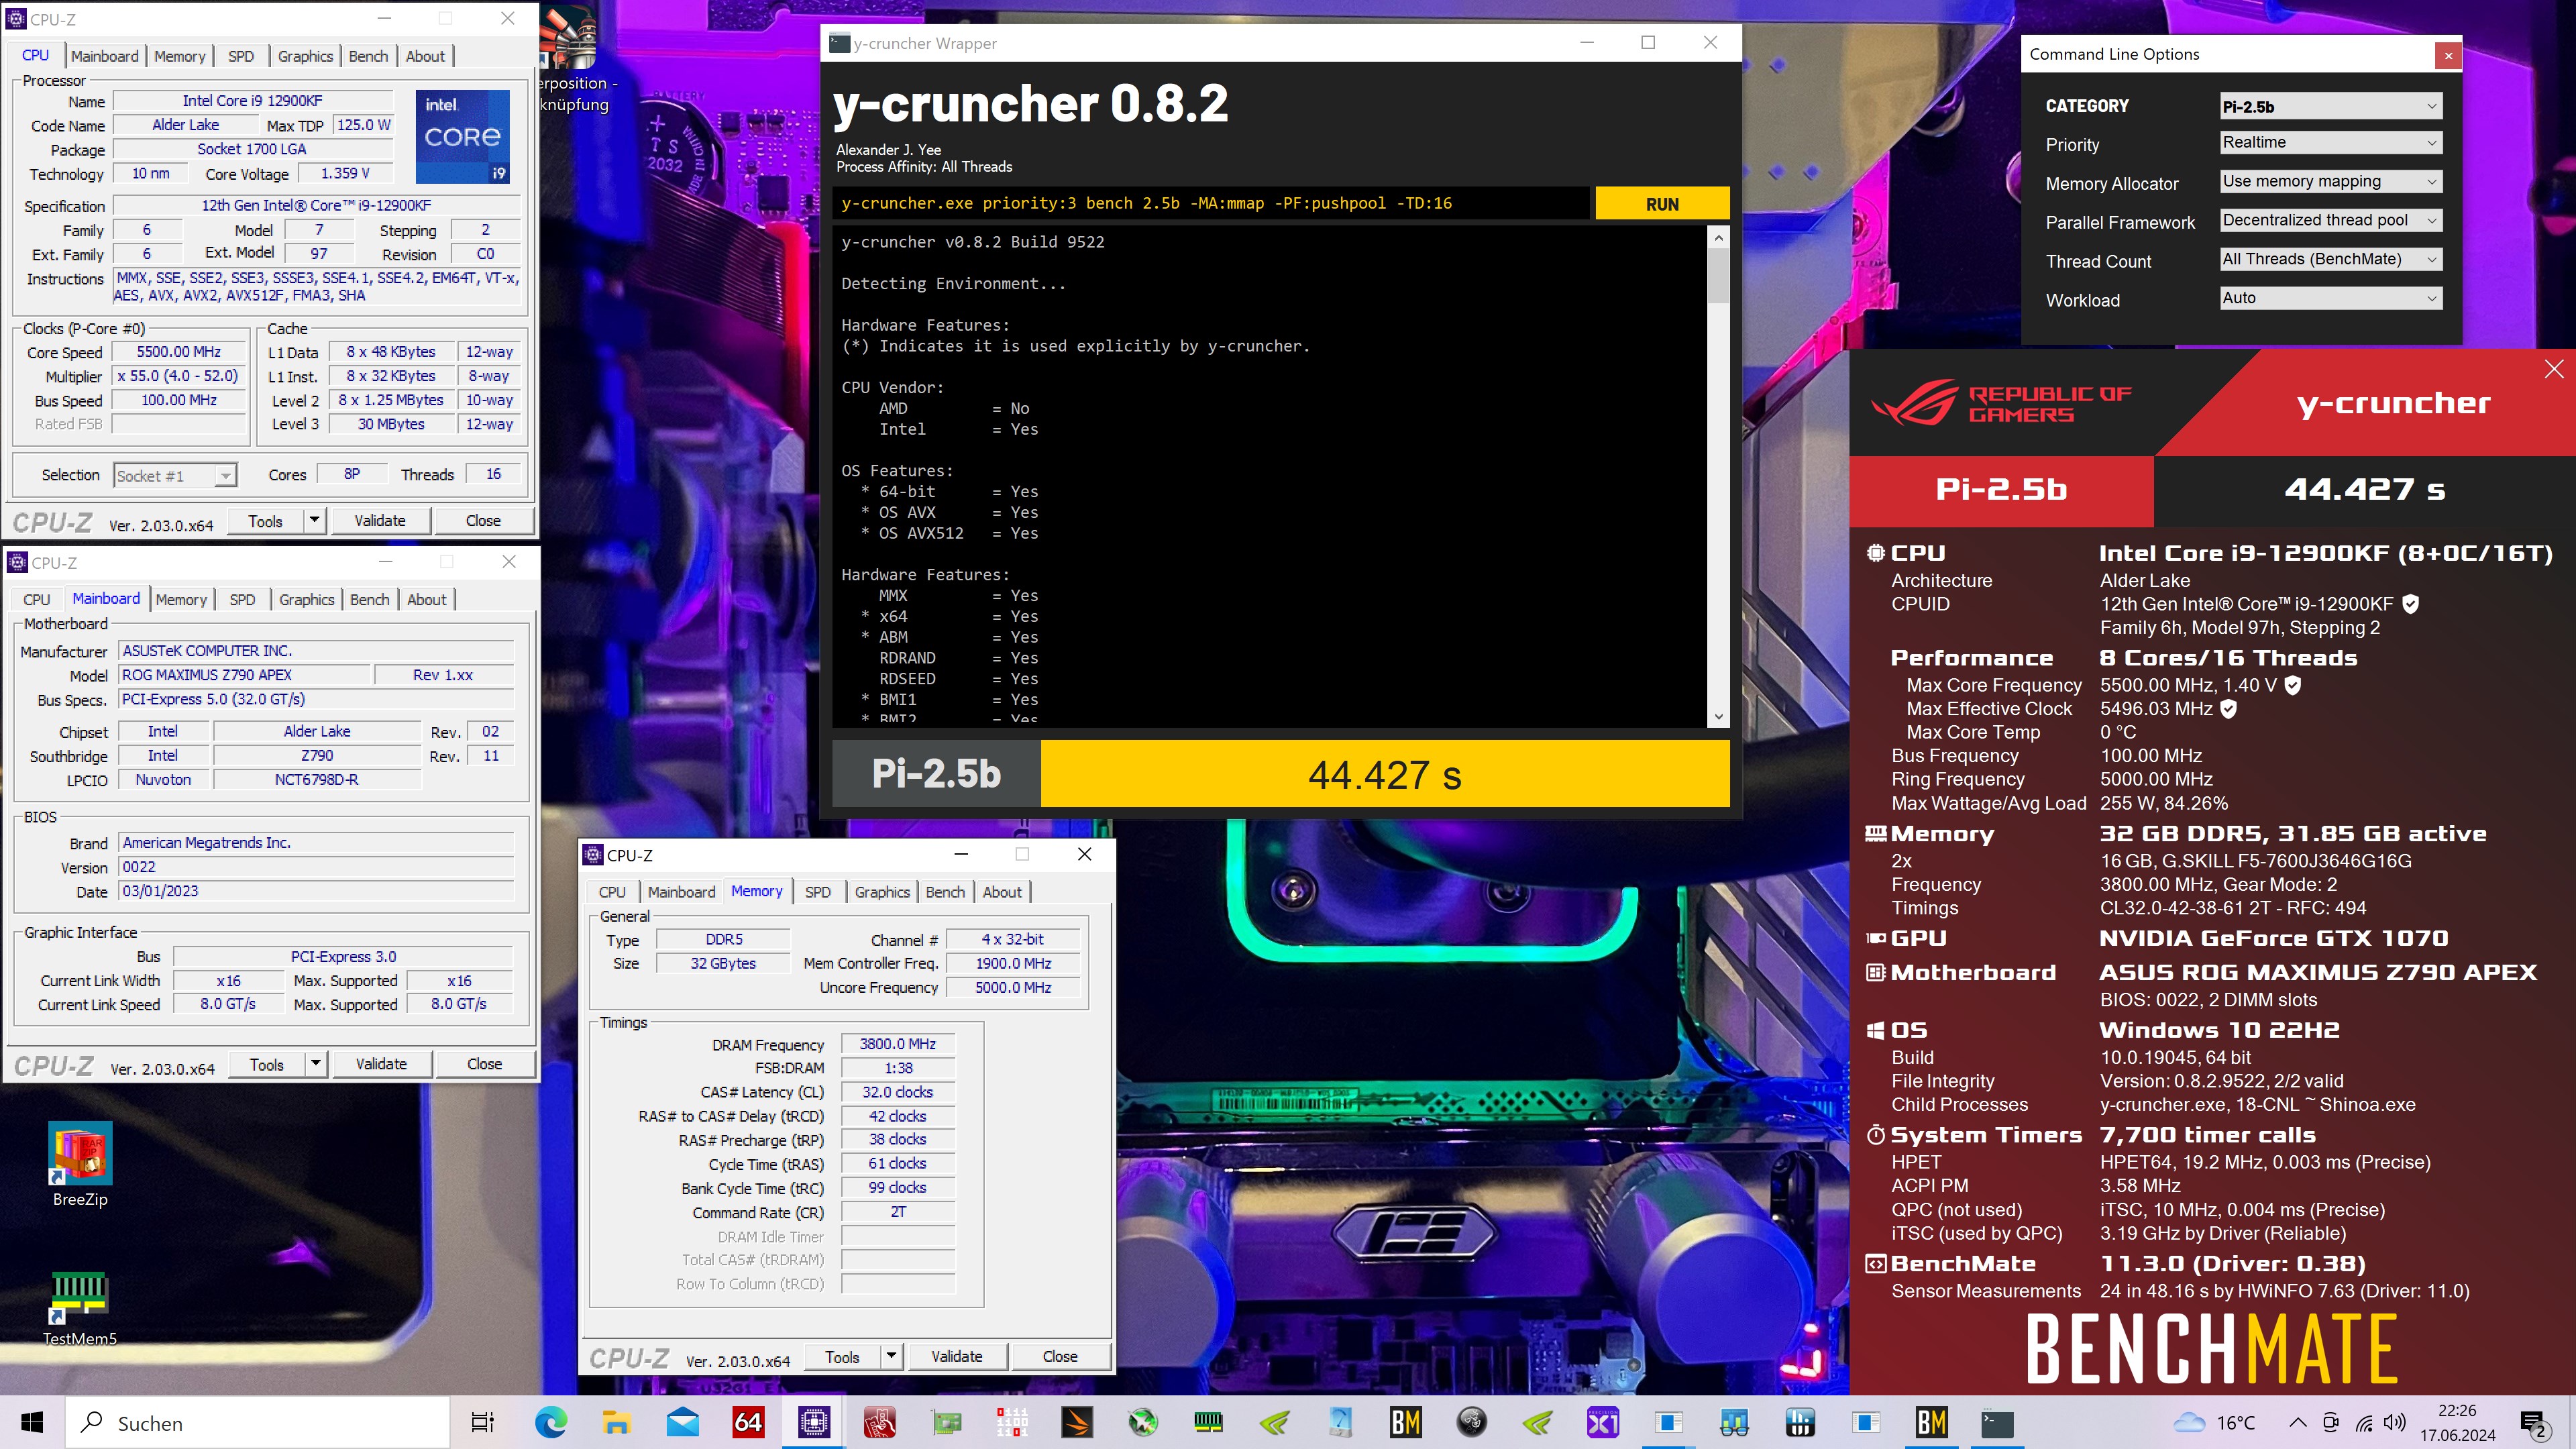Viewport: 2576px width, 1449px height.
Task: Click 'Intel Core i9 12900KF' name field
Action: tap(252, 101)
